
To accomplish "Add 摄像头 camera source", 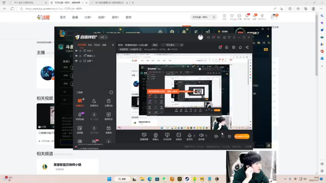I will pyautogui.click(x=156, y=137).
